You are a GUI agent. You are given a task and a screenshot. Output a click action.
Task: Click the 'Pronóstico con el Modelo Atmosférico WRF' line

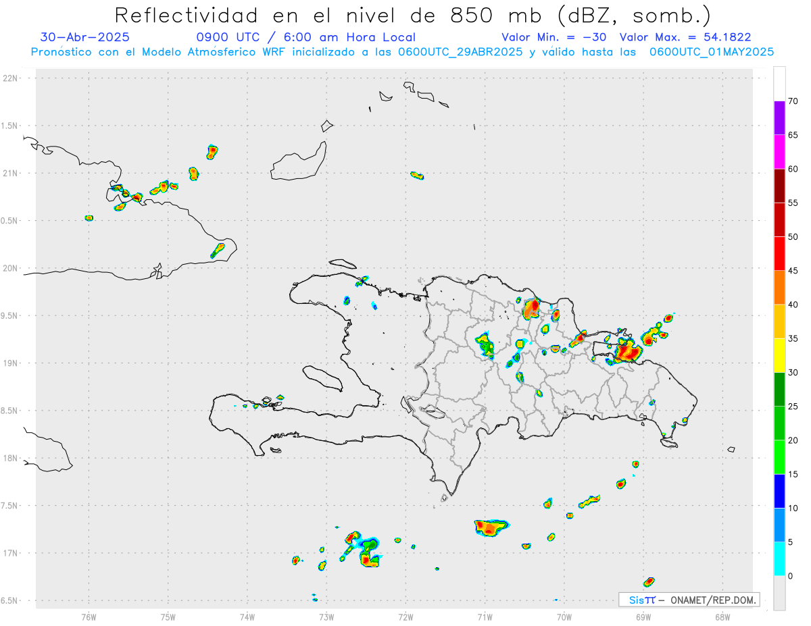pyautogui.click(x=402, y=51)
